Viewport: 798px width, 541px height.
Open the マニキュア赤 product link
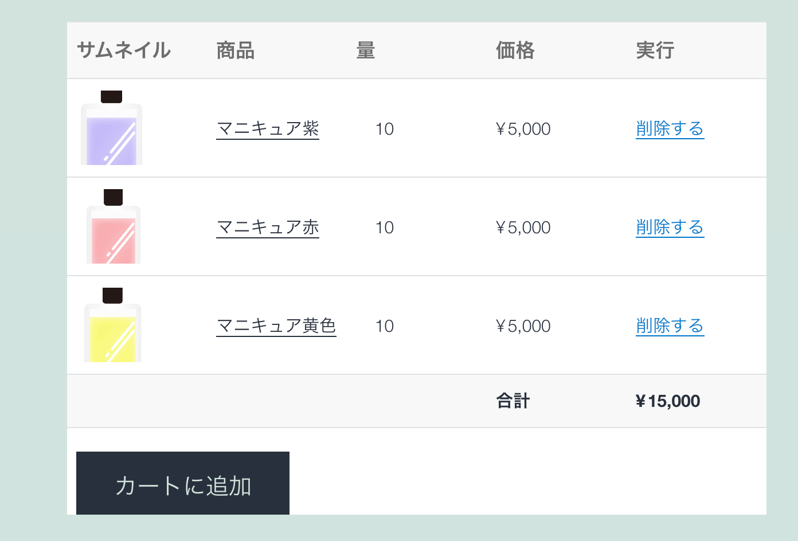(x=268, y=228)
